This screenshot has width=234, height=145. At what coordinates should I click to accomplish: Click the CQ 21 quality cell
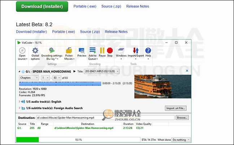tap(139, 128)
